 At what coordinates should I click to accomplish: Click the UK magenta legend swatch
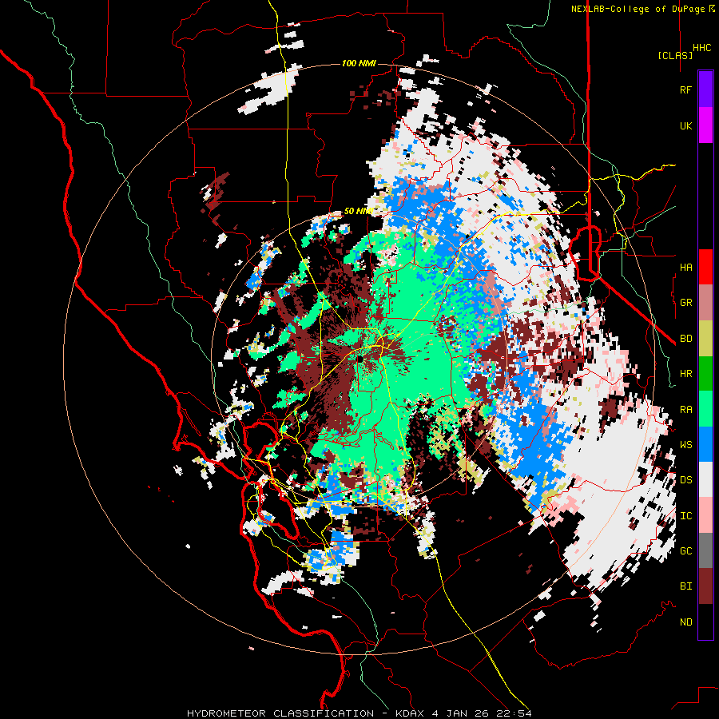(705, 125)
